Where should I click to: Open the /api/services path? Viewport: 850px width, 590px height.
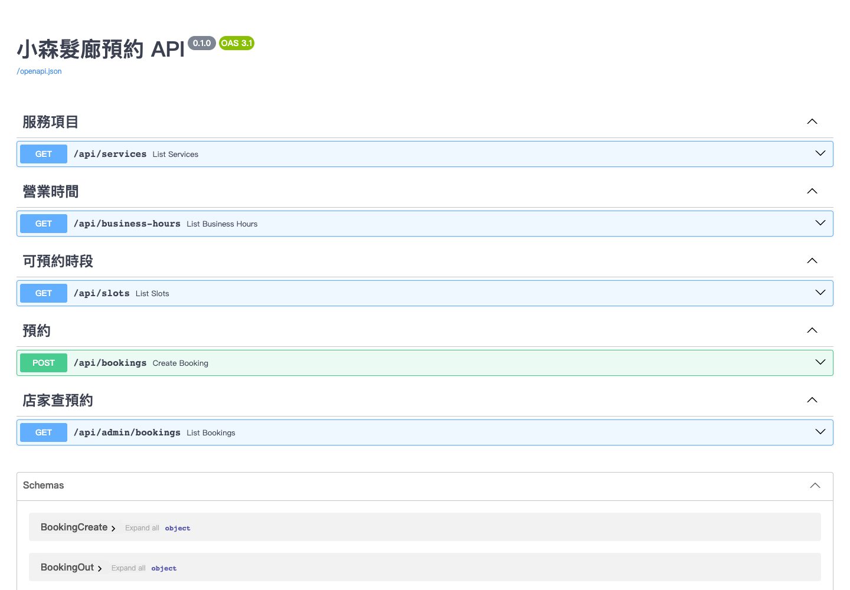tap(110, 154)
